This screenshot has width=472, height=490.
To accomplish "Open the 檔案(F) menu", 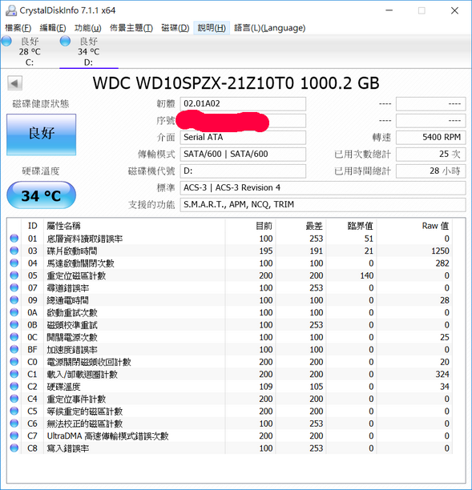I will point(18,28).
